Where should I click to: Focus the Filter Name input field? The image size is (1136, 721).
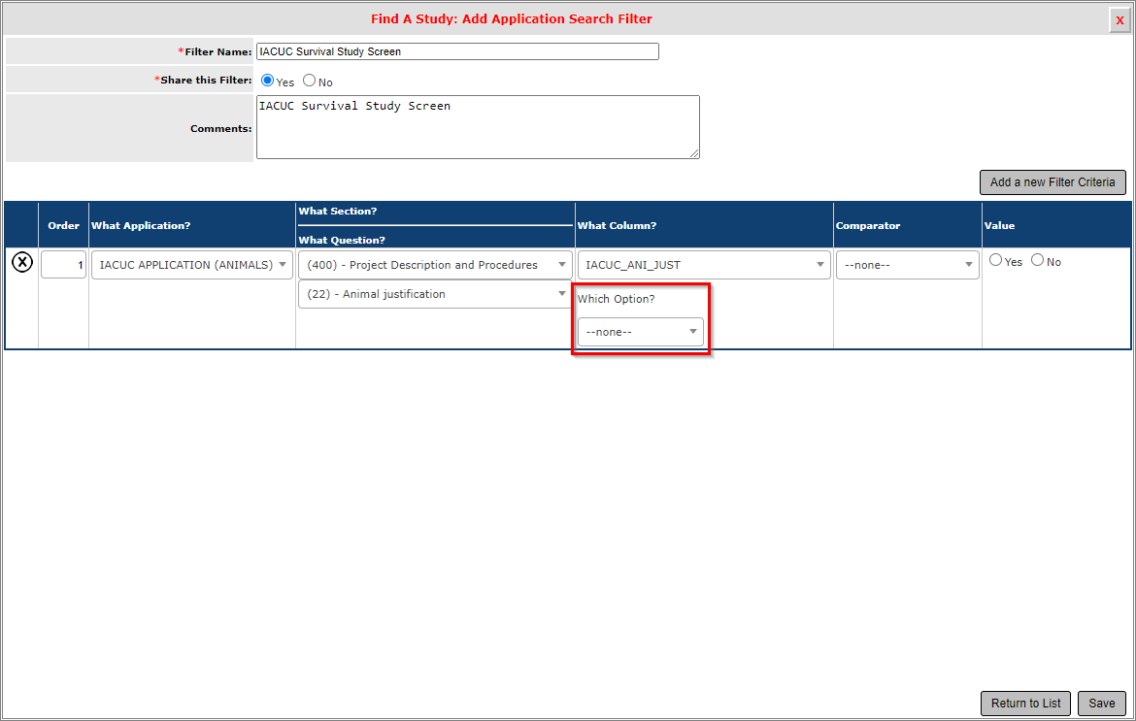point(457,51)
